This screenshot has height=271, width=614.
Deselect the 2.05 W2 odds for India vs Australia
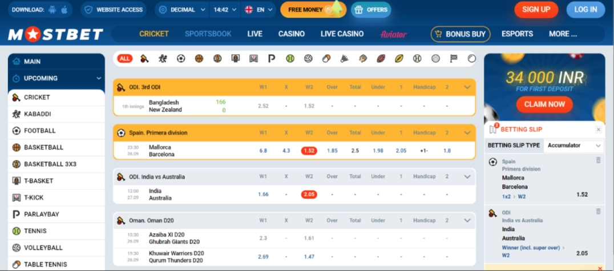309,194
